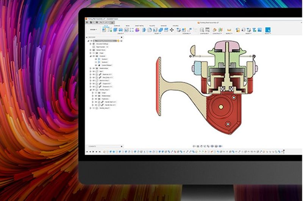This screenshot has height=201, width=303.
Task: Open the INSERT panel menu
Action: point(248,34)
